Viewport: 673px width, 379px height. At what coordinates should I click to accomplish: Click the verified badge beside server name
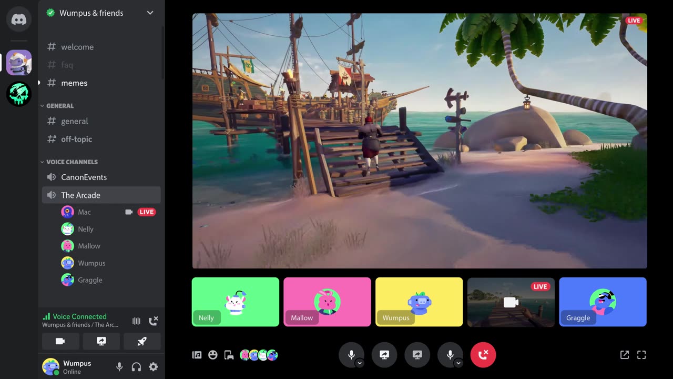[50, 13]
